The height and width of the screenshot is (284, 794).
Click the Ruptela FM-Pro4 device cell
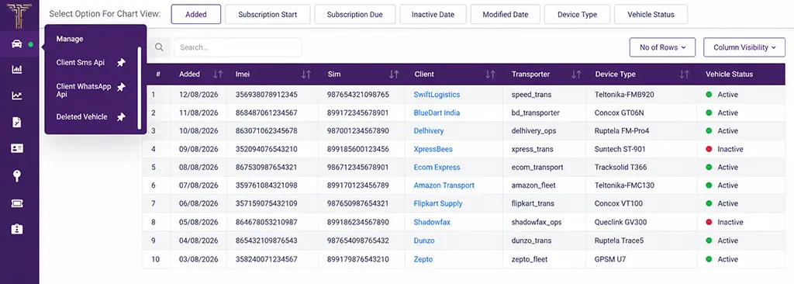coord(622,131)
